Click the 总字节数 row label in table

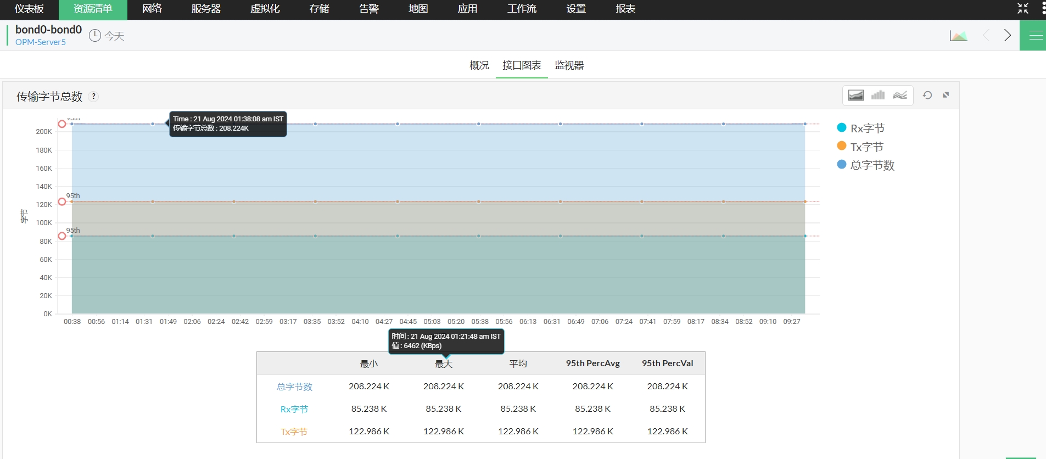[x=294, y=387]
